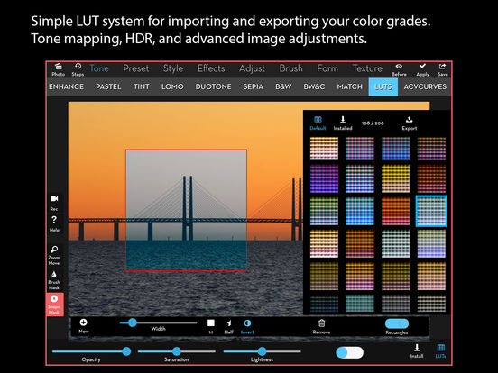
Task: Click the Export icon in LUT panel
Action: click(409, 123)
